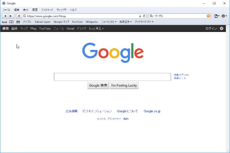The width and height of the screenshot is (230, 153).
Task: Open the Yahoo! Japan bookmark
Action: (x=42, y=22)
